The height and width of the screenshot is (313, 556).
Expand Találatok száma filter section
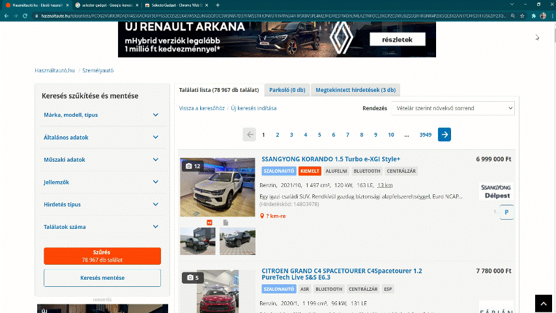pos(102,227)
